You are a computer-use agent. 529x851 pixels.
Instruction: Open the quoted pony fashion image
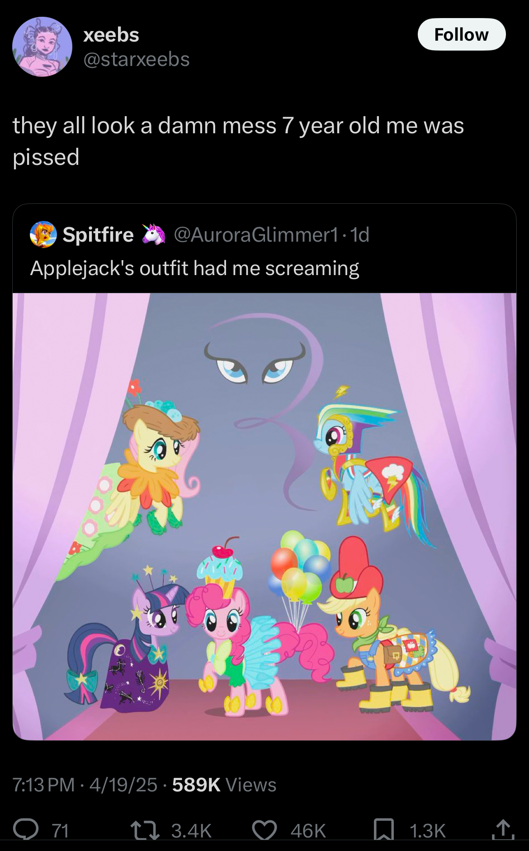[x=264, y=516]
